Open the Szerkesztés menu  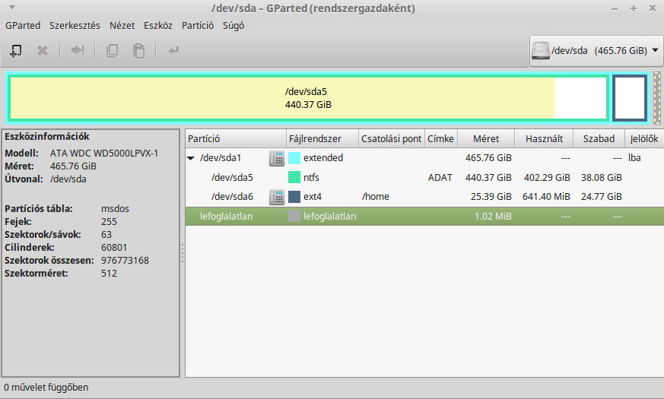point(75,25)
